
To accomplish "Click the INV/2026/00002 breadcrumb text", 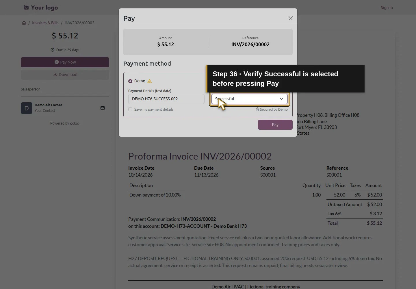I will pyautogui.click(x=79, y=23).
